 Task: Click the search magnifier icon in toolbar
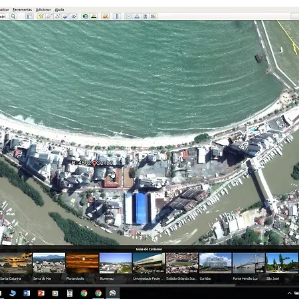(x=13, y=17)
